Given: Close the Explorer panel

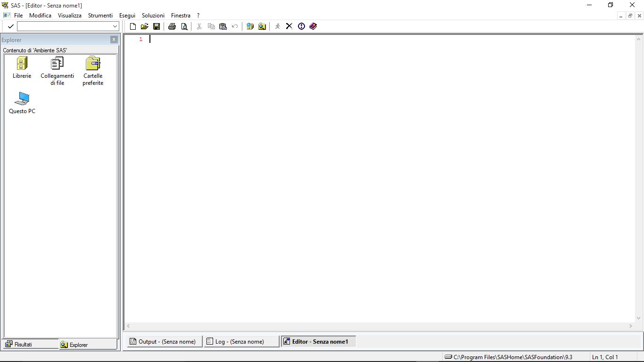Looking at the screenshot, I should point(114,40).
